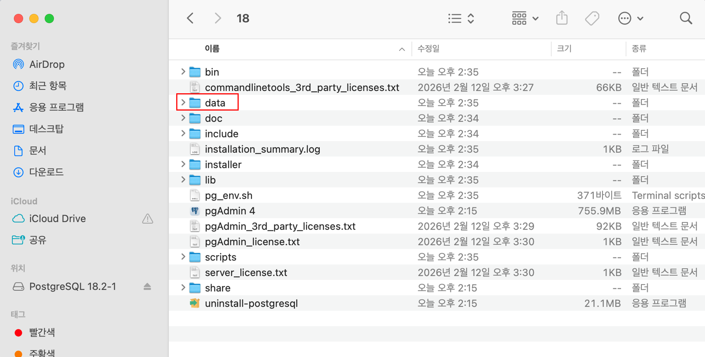
Task: Open the list view switcher
Action: tap(461, 18)
